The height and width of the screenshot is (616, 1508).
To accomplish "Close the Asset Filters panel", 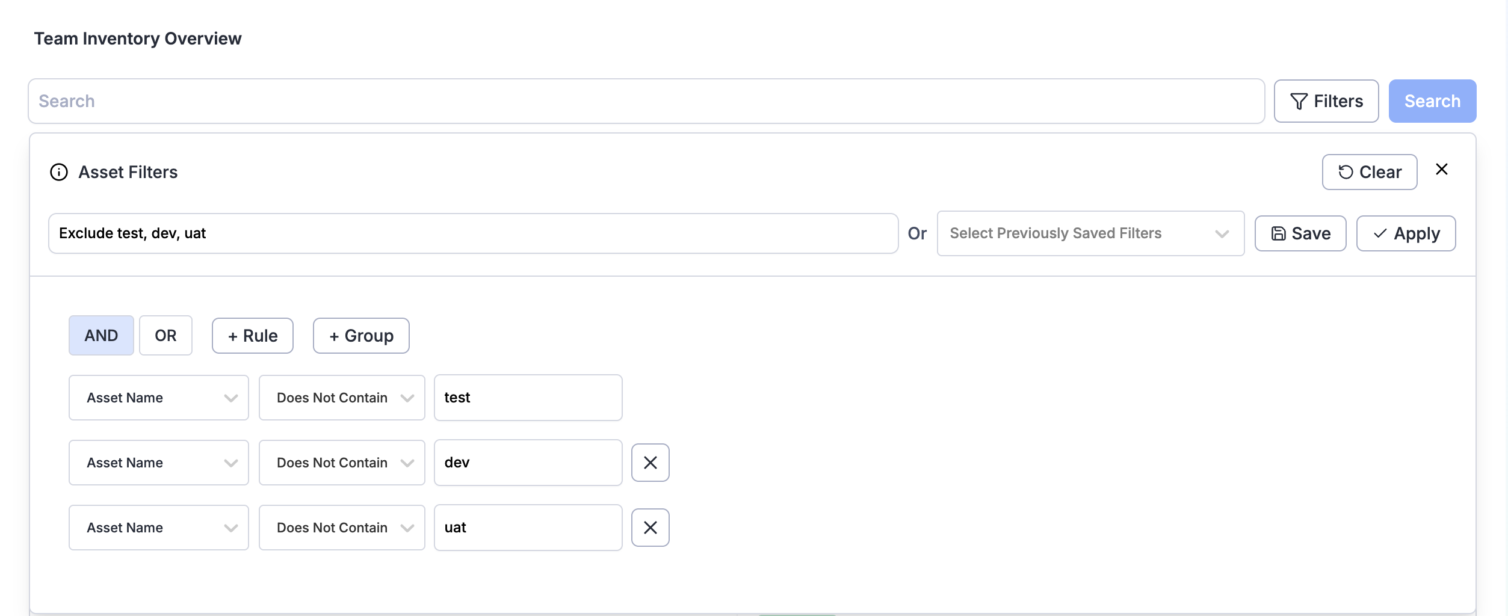I will point(1441,170).
